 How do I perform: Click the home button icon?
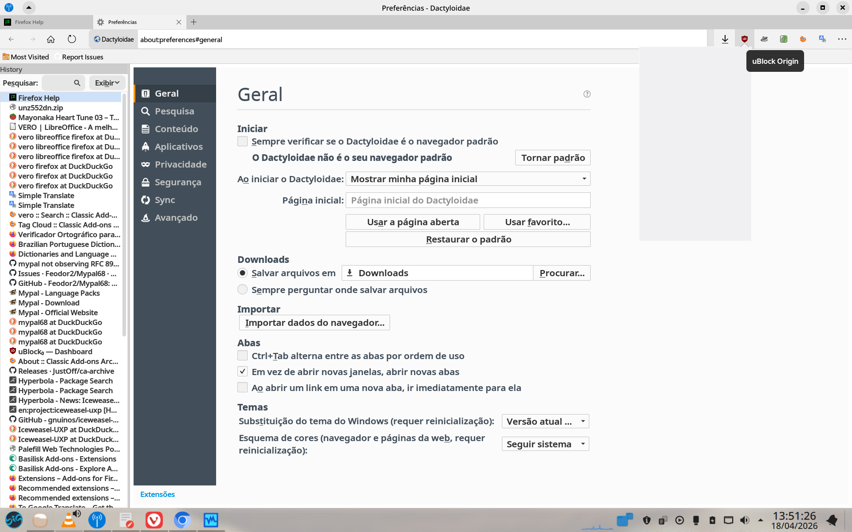pos(51,39)
